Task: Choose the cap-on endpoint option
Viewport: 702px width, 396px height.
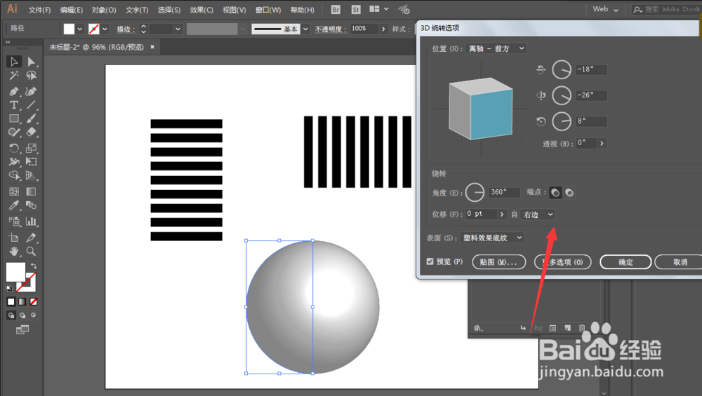Action: click(x=555, y=193)
